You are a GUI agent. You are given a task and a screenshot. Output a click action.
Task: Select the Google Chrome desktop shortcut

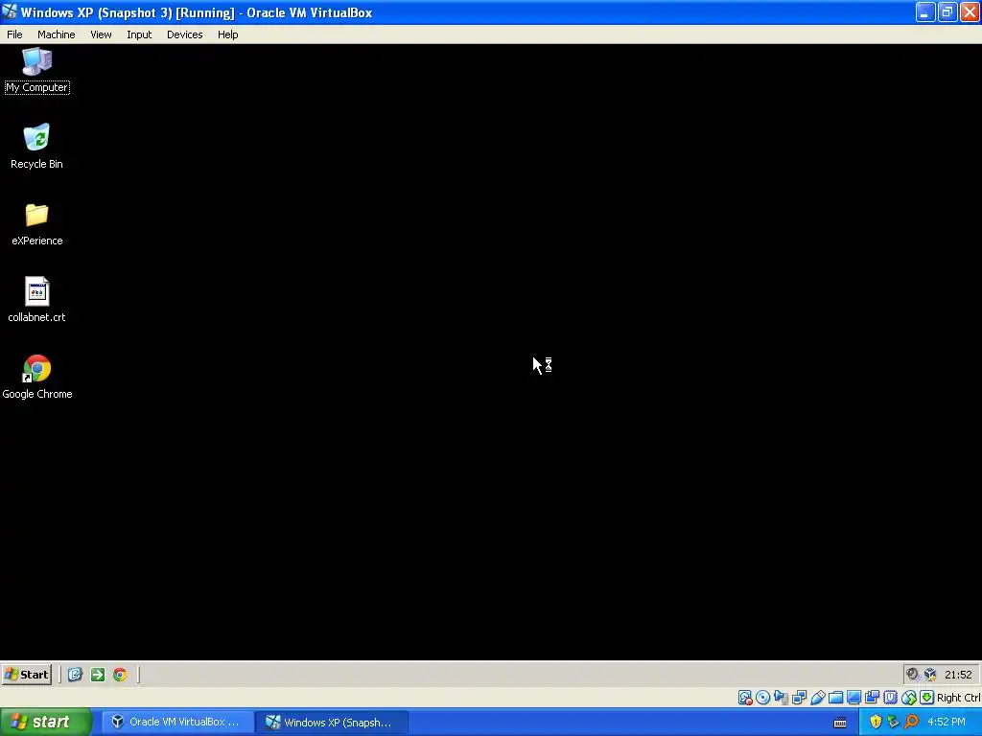37,377
